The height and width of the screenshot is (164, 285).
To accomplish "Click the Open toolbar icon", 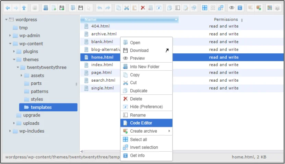I will click(x=73, y=8).
